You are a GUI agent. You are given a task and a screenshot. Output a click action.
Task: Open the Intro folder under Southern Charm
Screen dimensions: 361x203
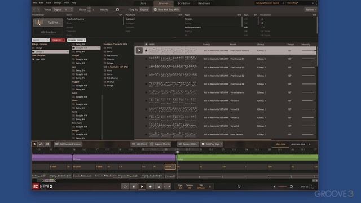pos(109,48)
